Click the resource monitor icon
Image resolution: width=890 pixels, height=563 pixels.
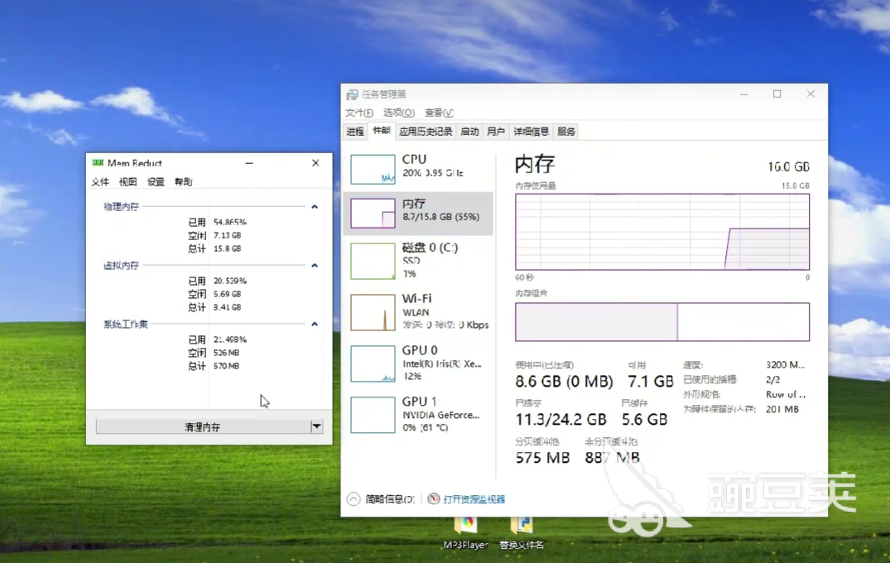(x=434, y=499)
